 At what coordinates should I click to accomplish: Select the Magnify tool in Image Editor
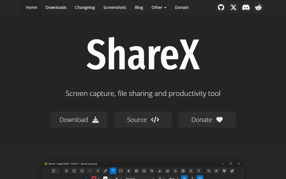pos(191,171)
